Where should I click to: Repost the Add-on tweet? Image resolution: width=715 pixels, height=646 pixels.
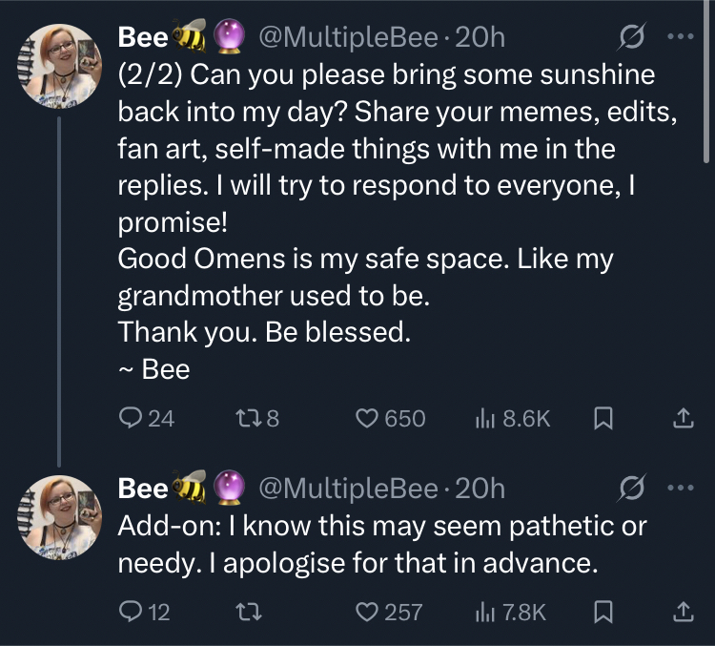[x=245, y=612]
